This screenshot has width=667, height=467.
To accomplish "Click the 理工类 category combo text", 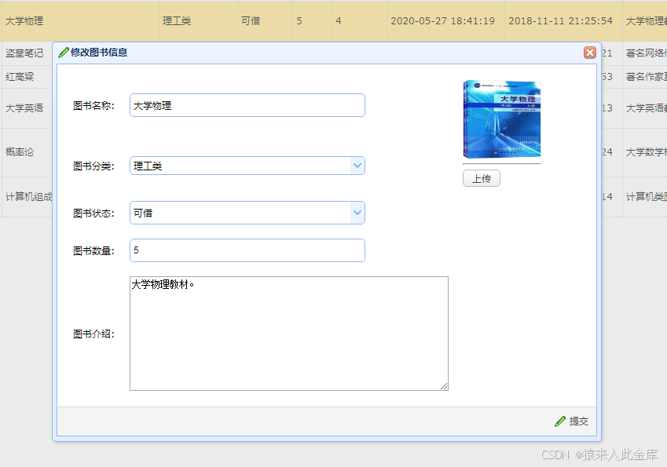I will [x=148, y=166].
